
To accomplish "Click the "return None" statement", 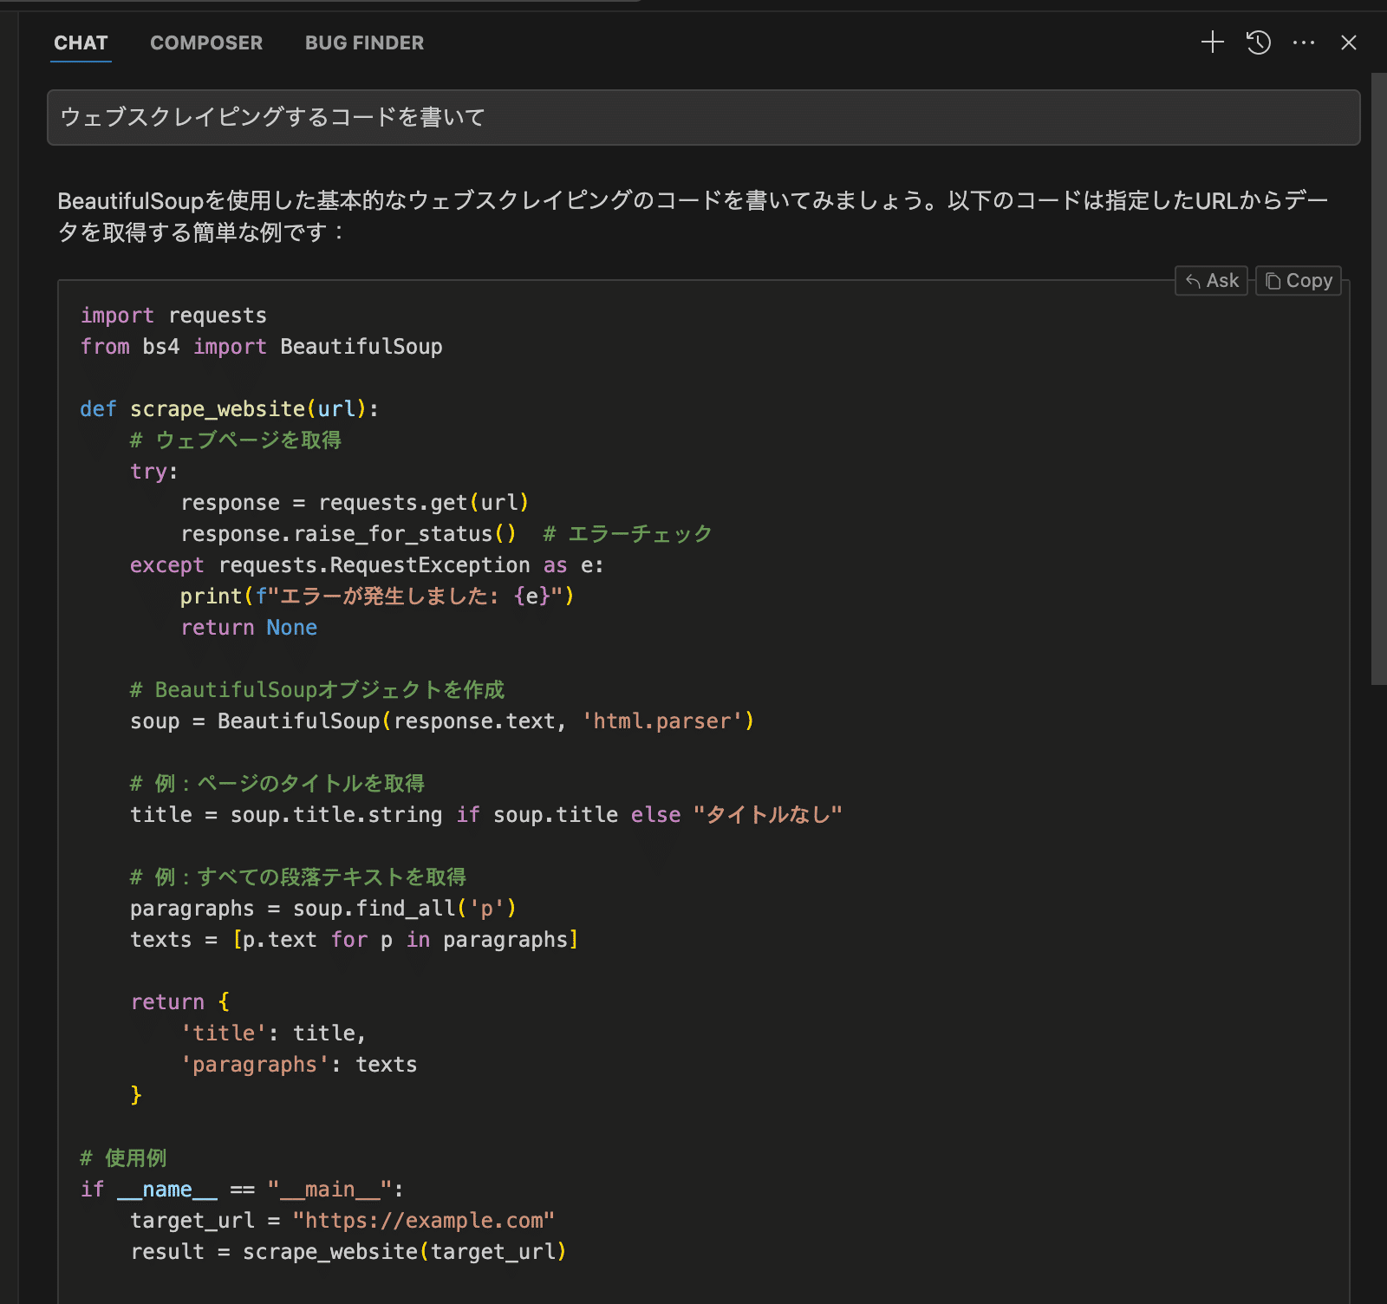I will [249, 628].
